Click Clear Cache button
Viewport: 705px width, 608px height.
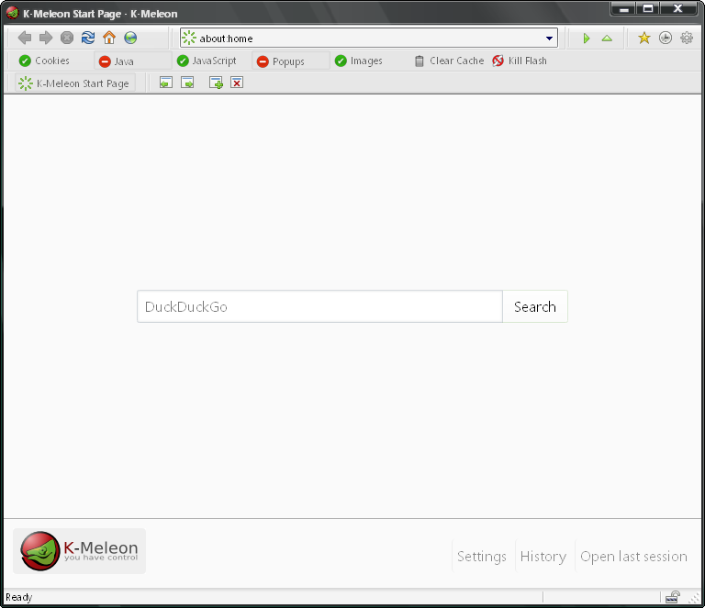click(x=449, y=61)
